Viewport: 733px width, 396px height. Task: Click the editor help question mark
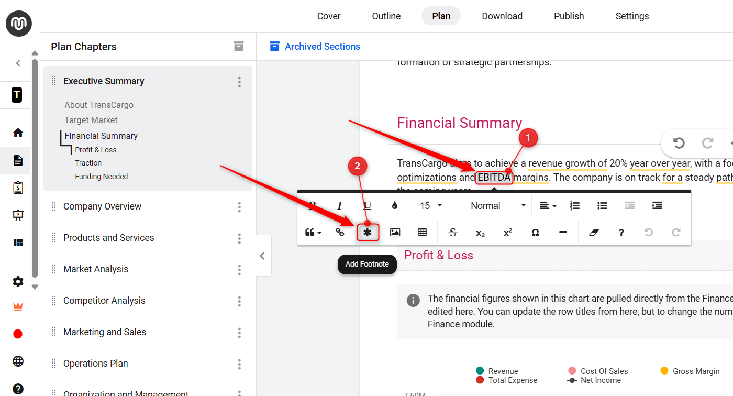[x=621, y=232]
